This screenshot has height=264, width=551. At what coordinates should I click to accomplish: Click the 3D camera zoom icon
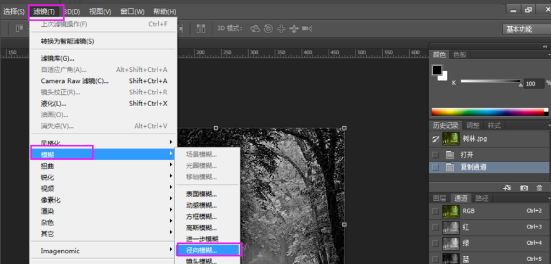[307, 29]
